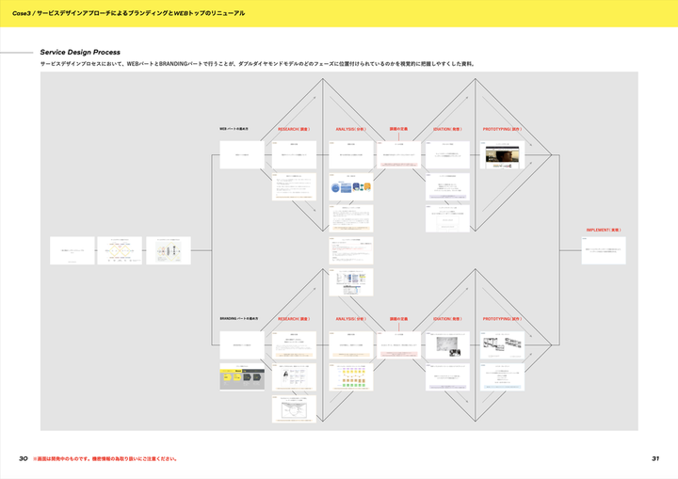This screenshot has width=678, height=479.
Task: Open the WEB ANALYSIS slide with blue circle graphics
Action: 351,186
